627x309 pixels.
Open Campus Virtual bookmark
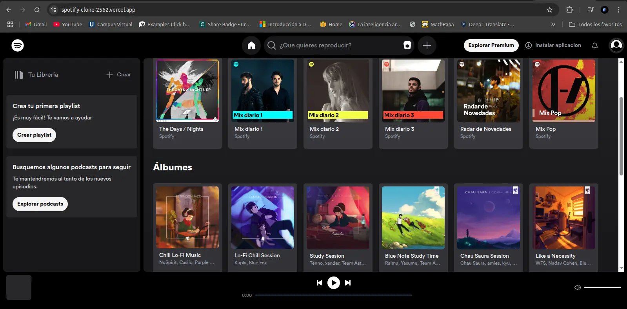tap(111, 24)
